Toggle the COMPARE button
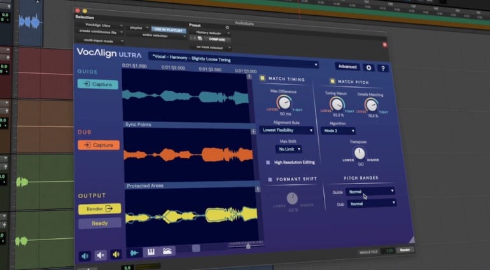The width and height of the screenshot is (490, 270). point(217,39)
